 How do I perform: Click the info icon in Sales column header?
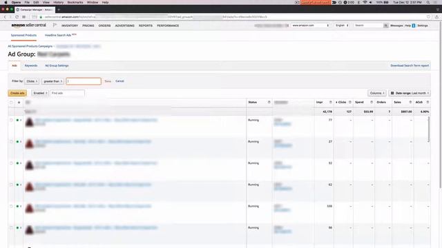[x=410, y=102]
